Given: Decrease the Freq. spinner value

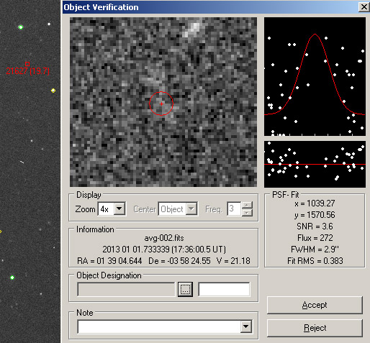Looking at the screenshot, I should click(x=247, y=212).
